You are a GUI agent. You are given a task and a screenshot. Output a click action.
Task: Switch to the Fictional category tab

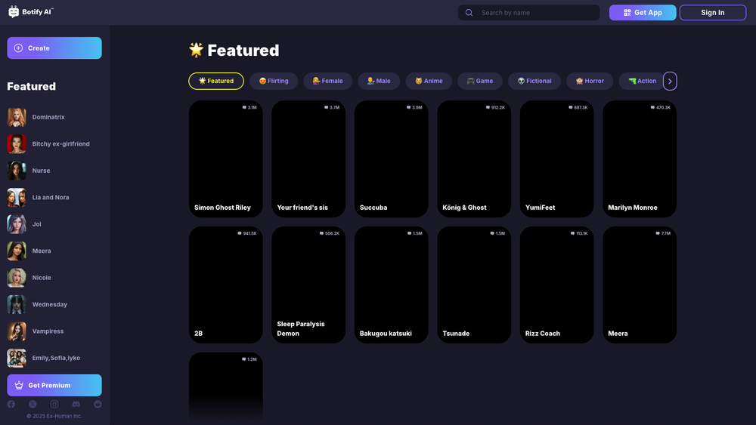click(534, 81)
